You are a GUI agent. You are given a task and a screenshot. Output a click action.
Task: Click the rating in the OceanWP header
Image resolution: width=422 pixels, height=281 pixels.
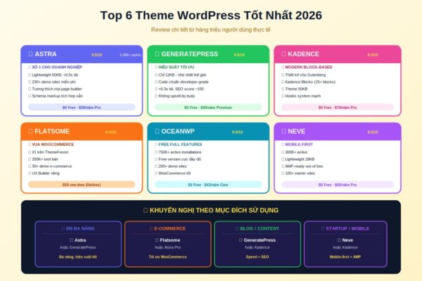pos(238,132)
